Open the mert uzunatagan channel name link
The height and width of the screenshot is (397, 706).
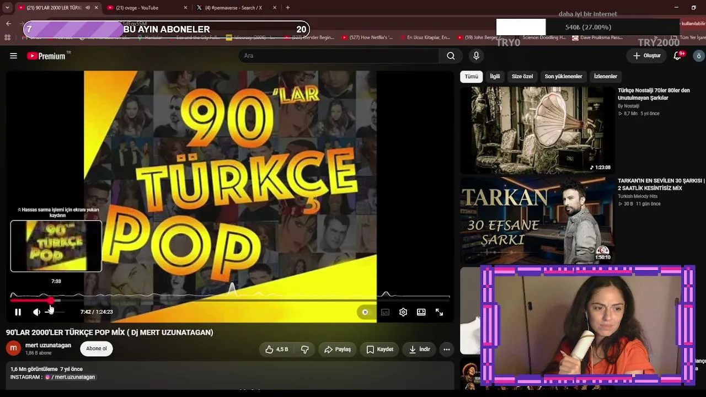[48, 345]
